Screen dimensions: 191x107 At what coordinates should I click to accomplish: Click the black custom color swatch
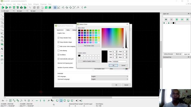click(79, 56)
